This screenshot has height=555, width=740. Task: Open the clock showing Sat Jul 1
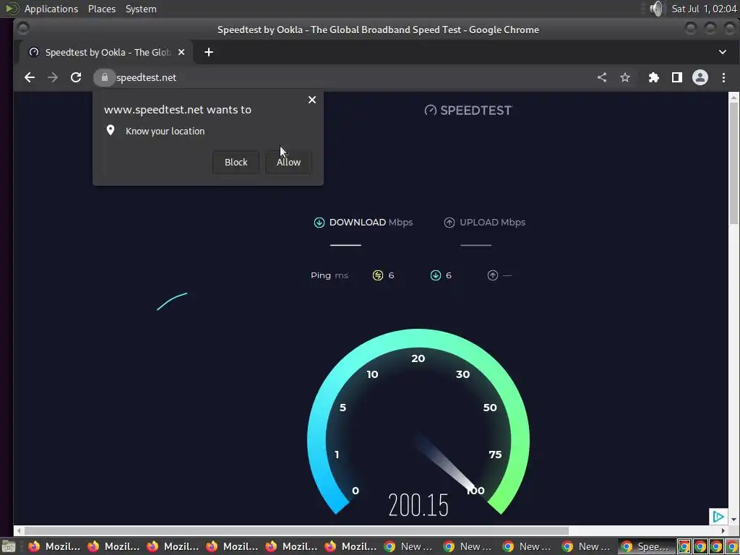pyautogui.click(x=704, y=9)
